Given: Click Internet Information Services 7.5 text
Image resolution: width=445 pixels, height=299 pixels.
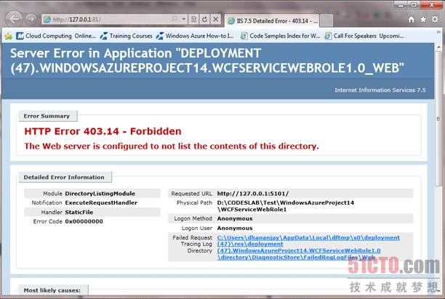Looking at the screenshot, I should [380, 90].
